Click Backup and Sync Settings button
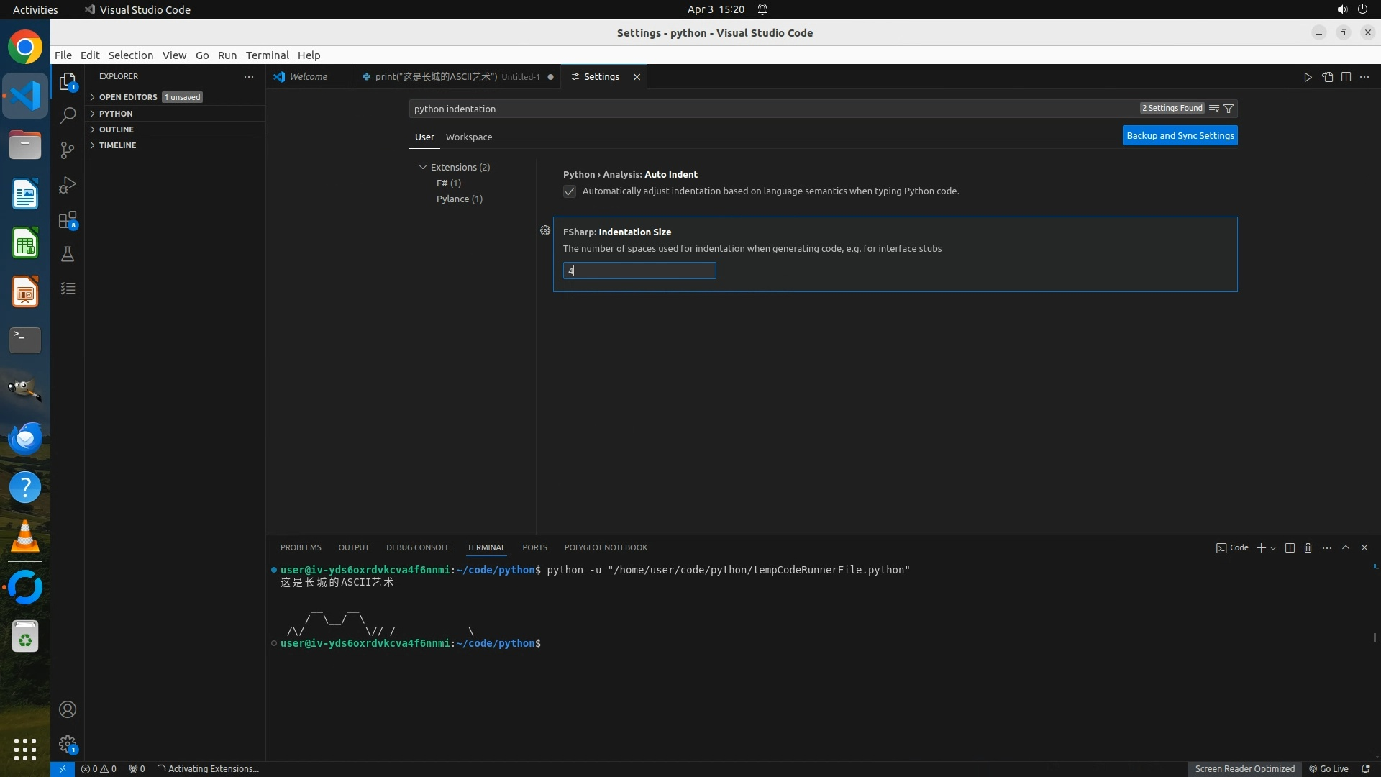This screenshot has width=1381, height=777. (1180, 135)
